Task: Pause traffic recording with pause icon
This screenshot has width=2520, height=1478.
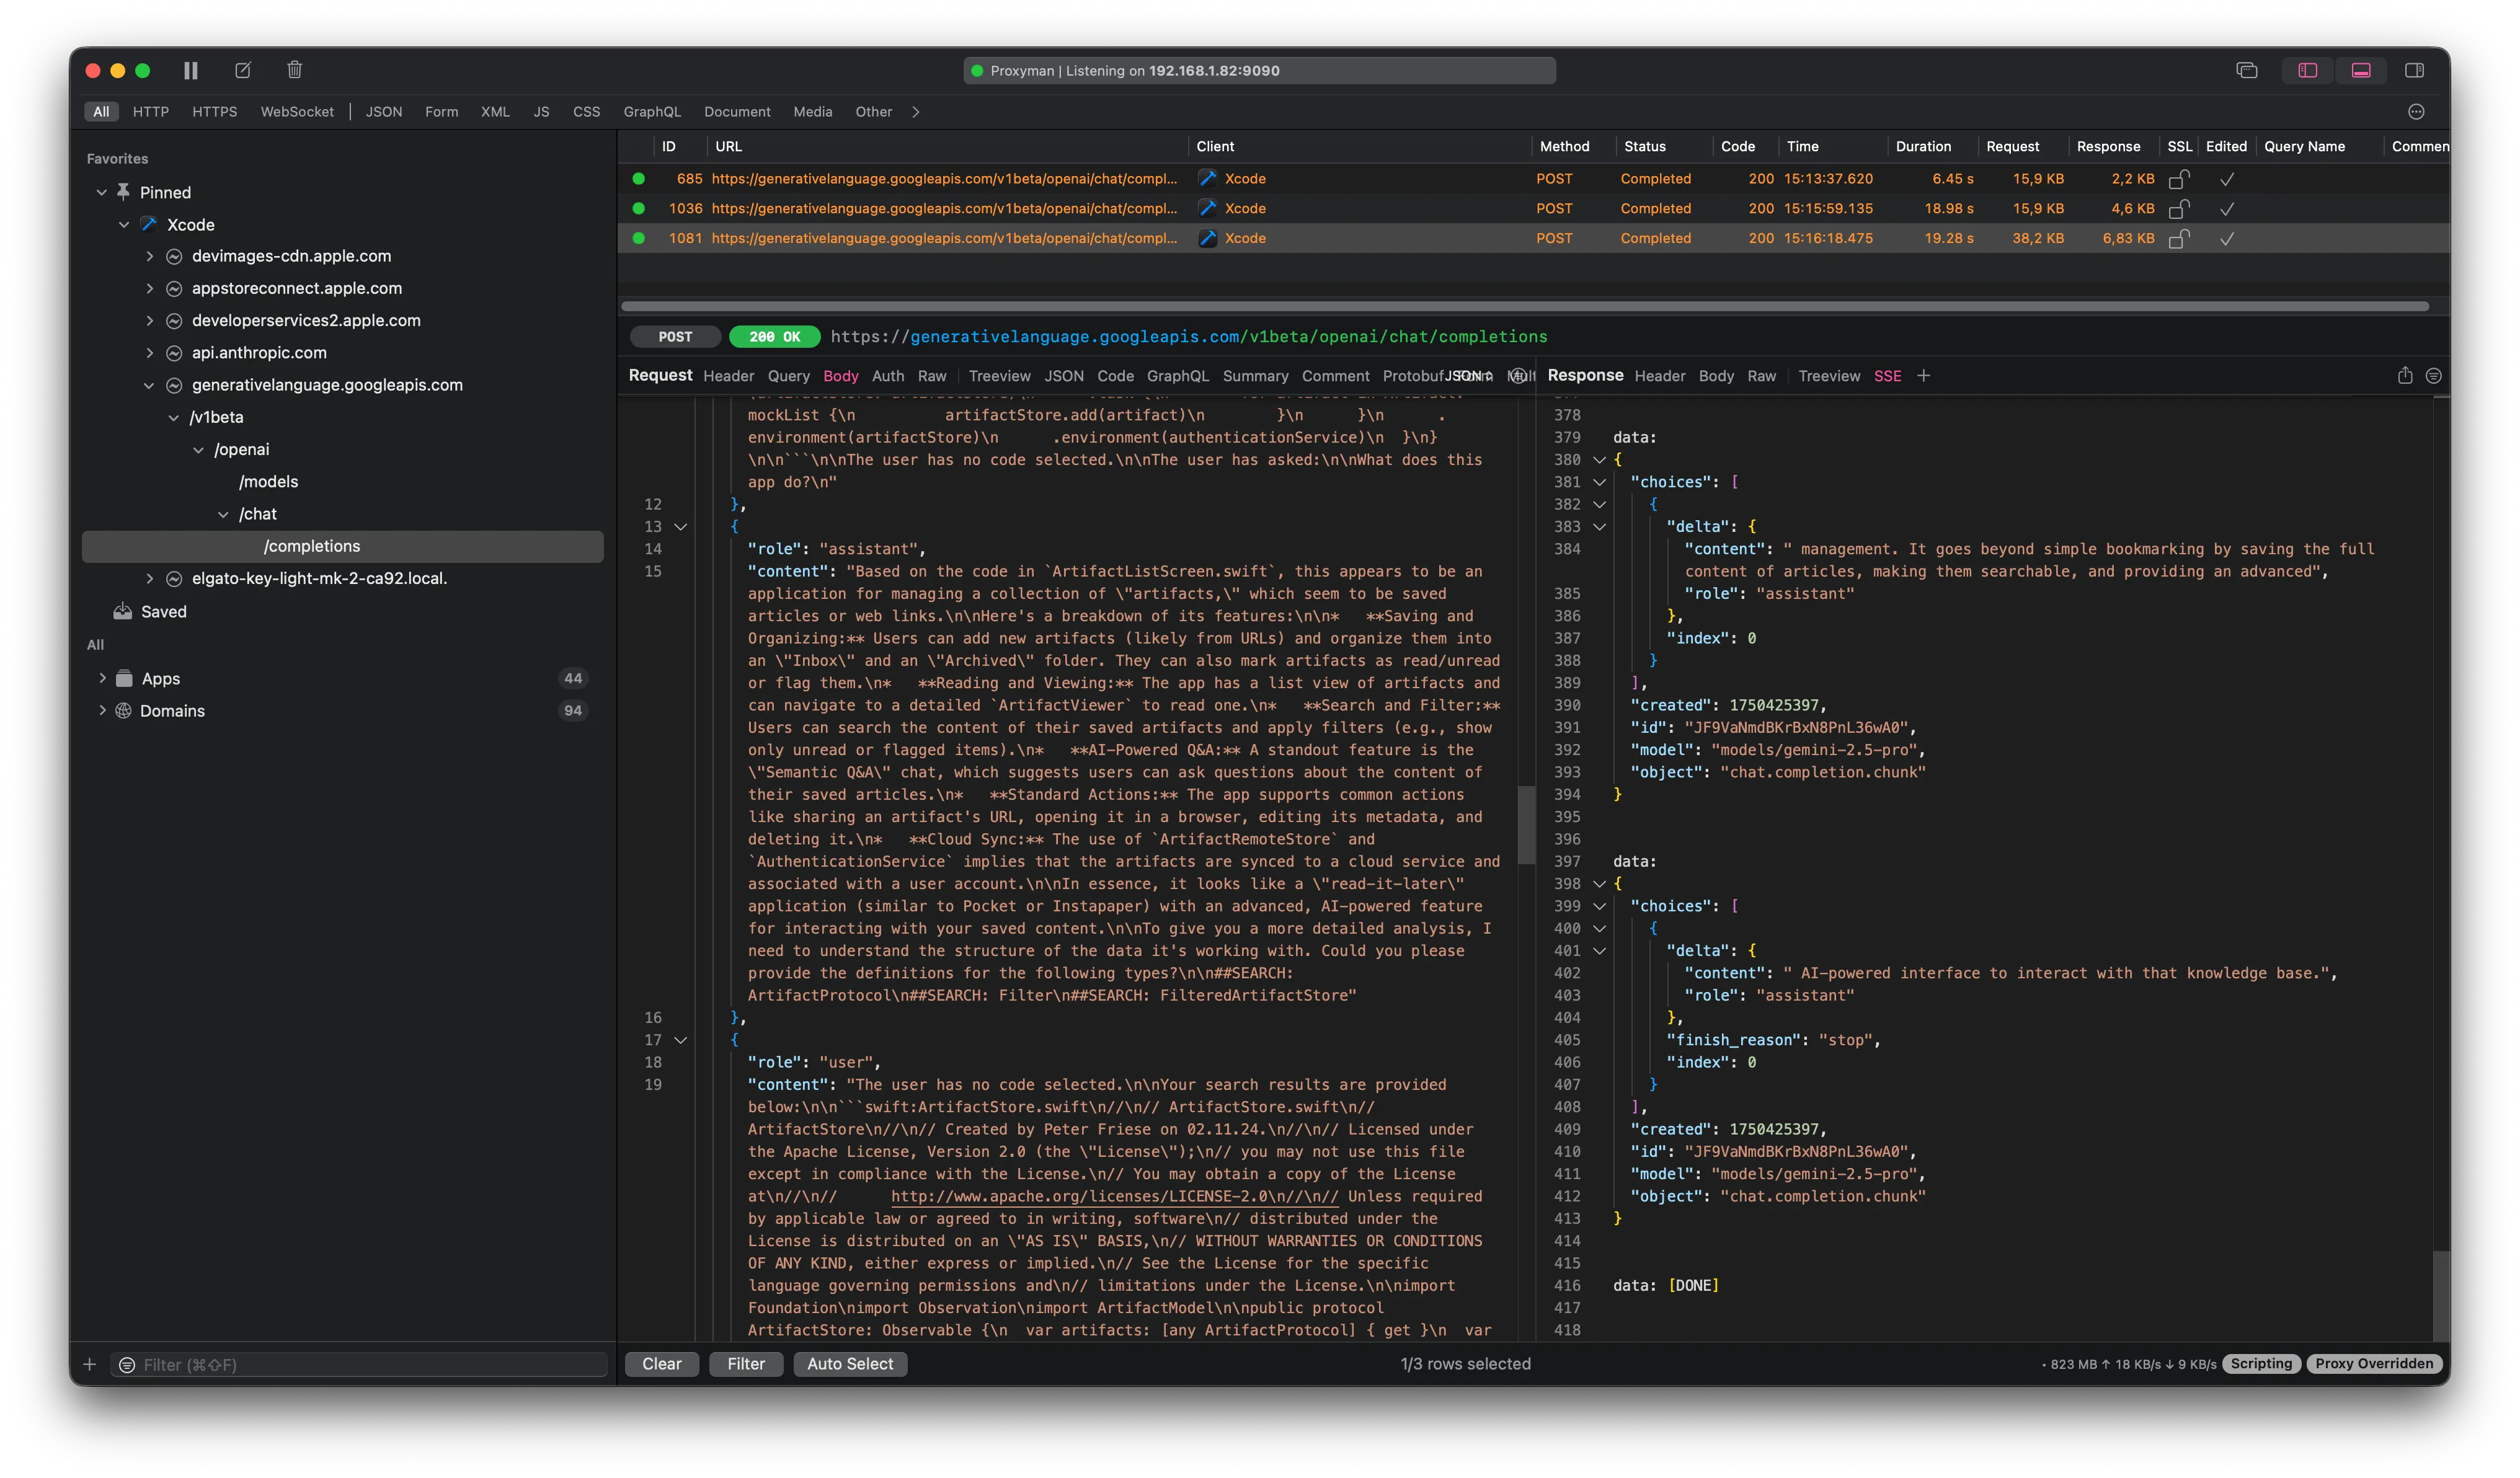Action: 190,70
